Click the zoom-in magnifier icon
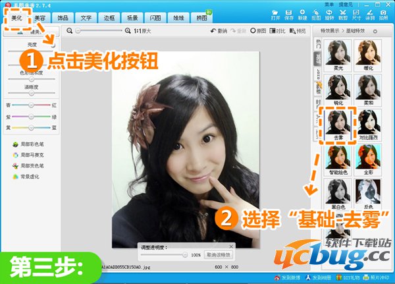Viewport: 395px width, 284px height. 128,31
